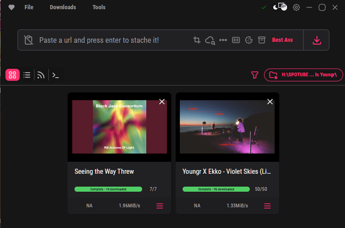Open hamburger menu on Seeing the Way Threw
The image size is (345, 228).
pos(160,206)
